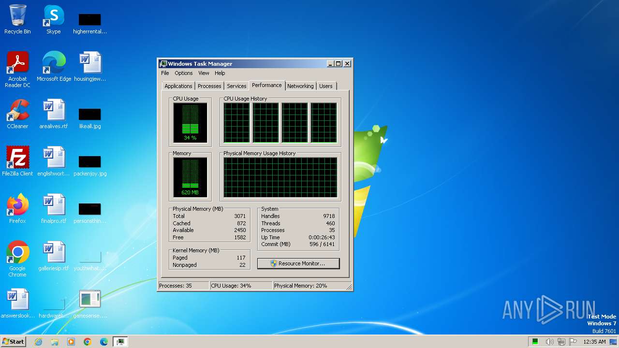Click the Up Time value 0:00:26:43
This screenshot has width=619, height=348.
coord(322,237)
